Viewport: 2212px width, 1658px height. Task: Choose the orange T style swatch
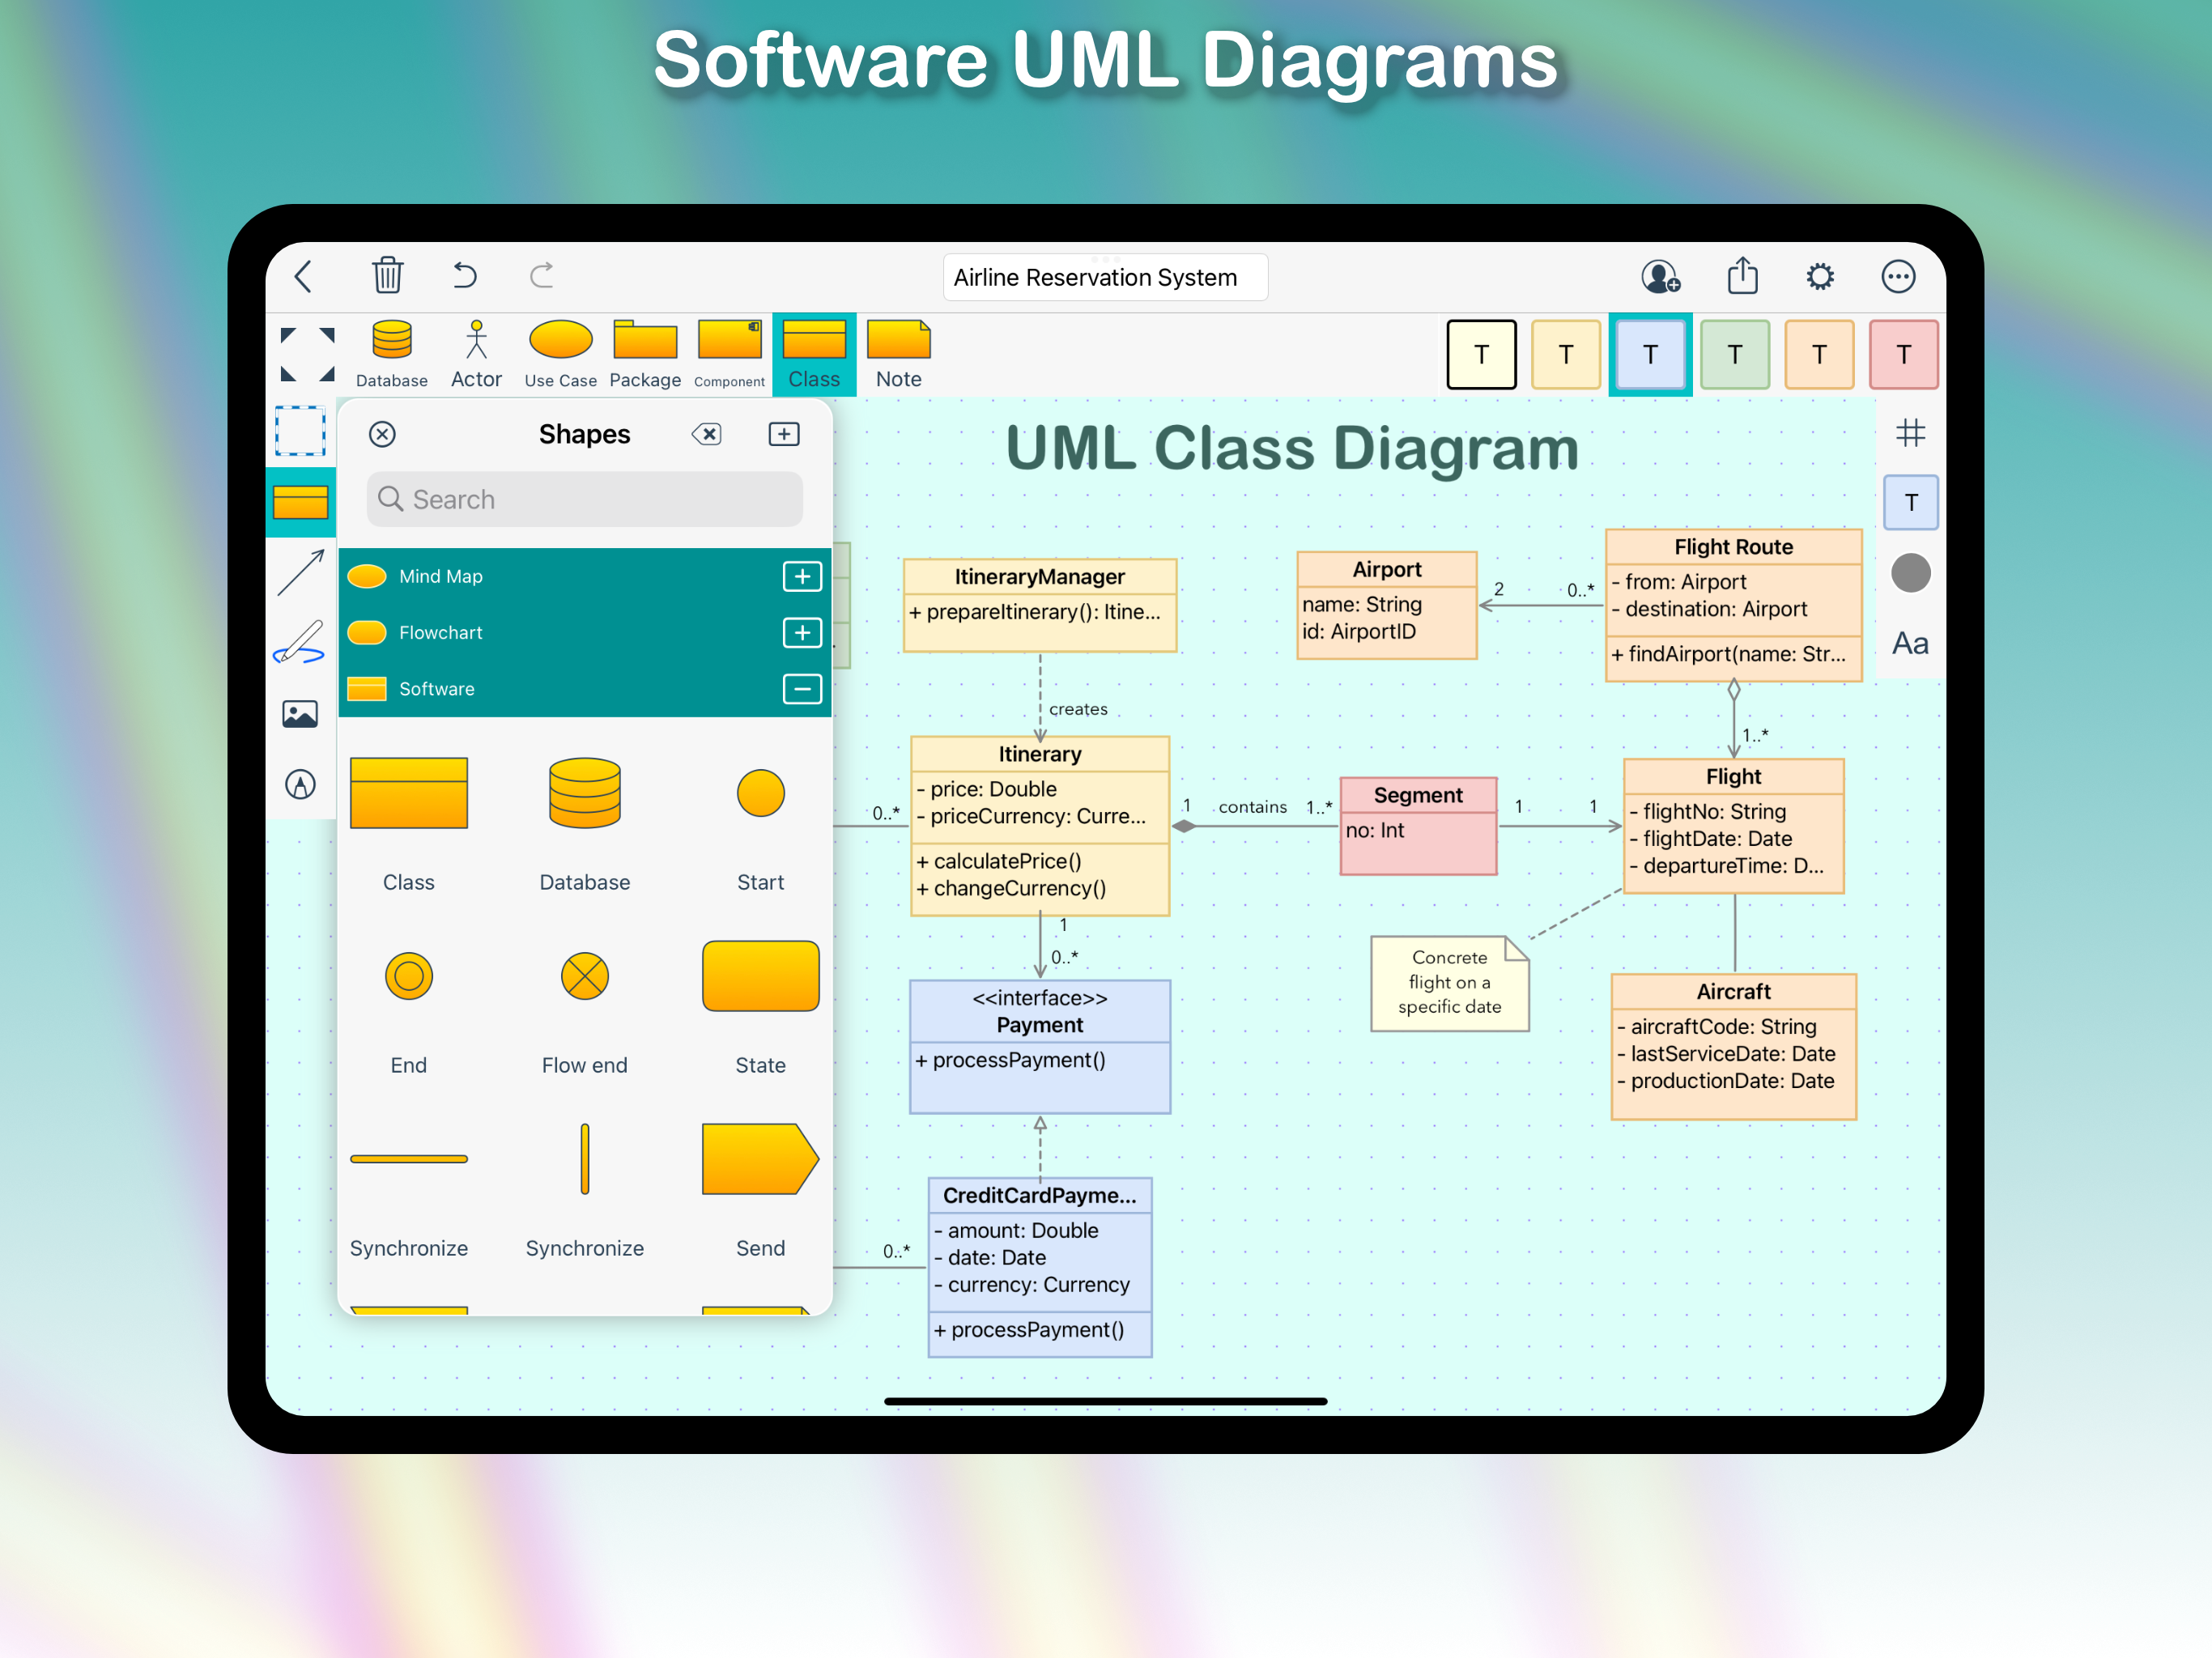pos(1819,354)
